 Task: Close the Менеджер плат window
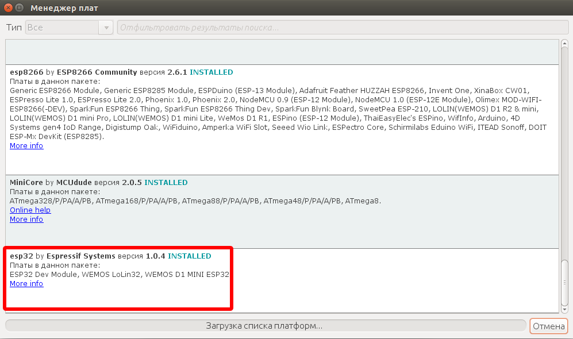click(x=7, y=8)
